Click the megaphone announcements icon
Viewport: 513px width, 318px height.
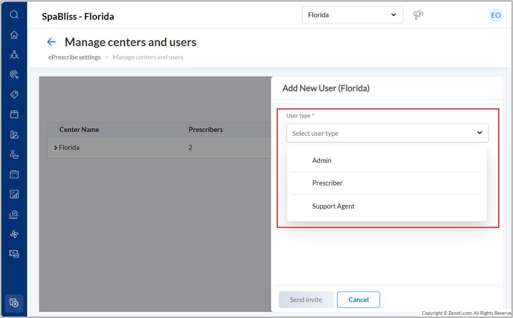click(418, 15)
